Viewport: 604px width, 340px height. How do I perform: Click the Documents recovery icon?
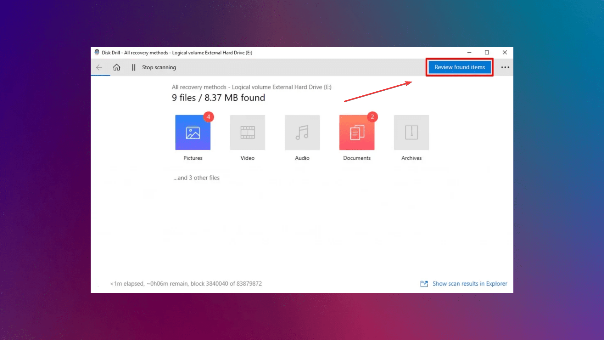pyautogui.click(x=357, y=132)
